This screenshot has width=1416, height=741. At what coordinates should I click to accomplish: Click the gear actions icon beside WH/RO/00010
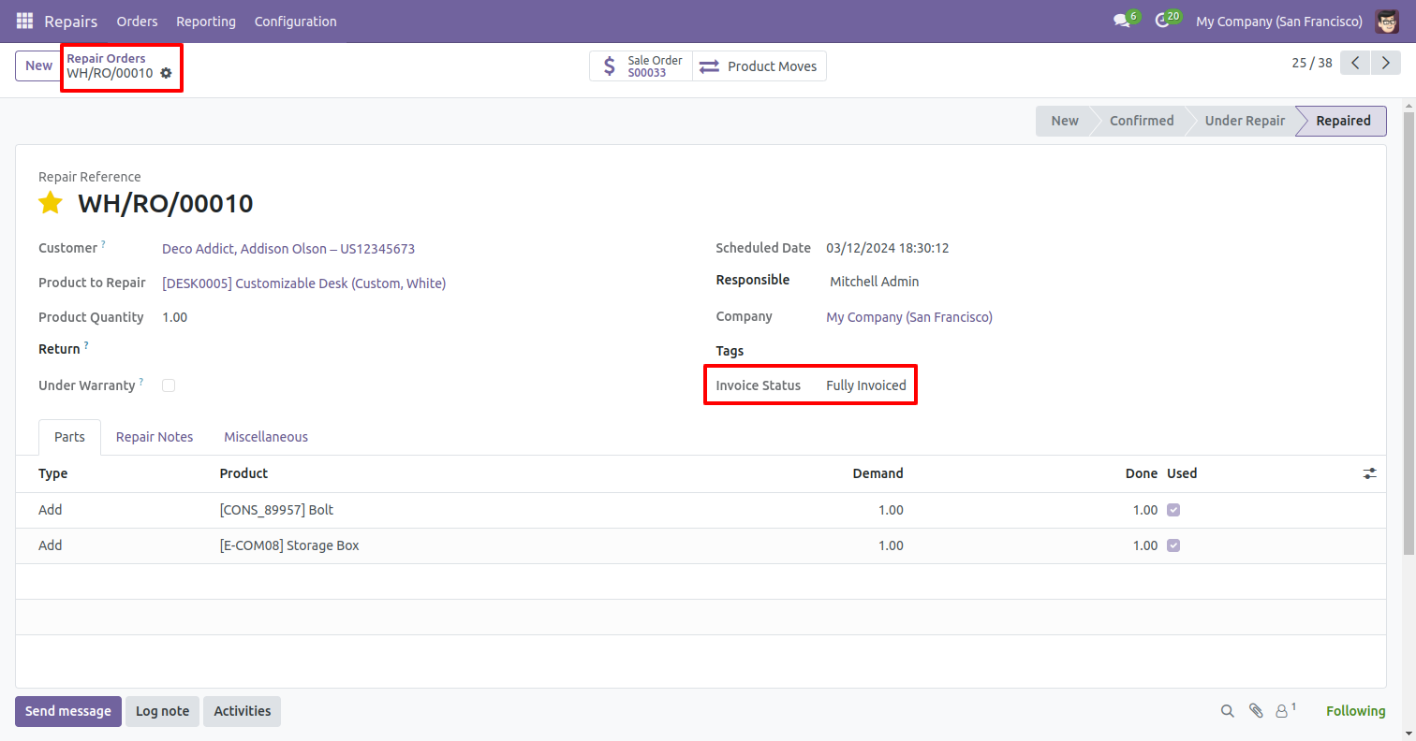pyautogui.click(x=166, y=73)
